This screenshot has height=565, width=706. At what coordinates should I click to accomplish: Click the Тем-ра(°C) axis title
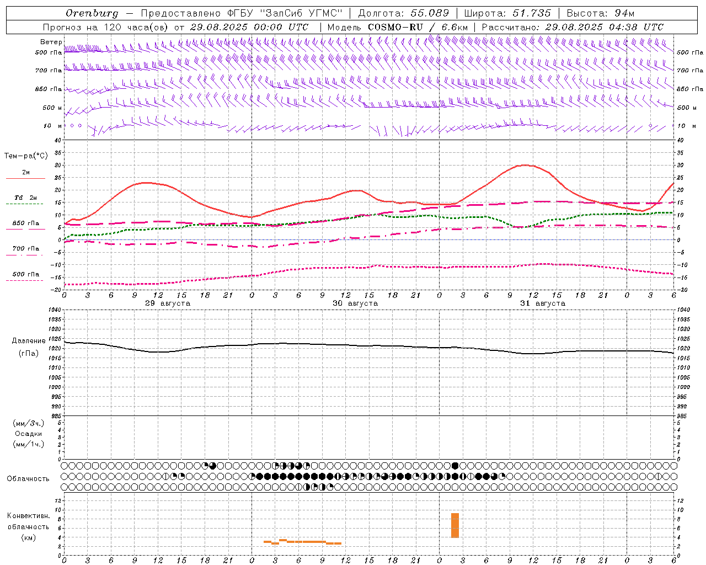tap(26, 156)
